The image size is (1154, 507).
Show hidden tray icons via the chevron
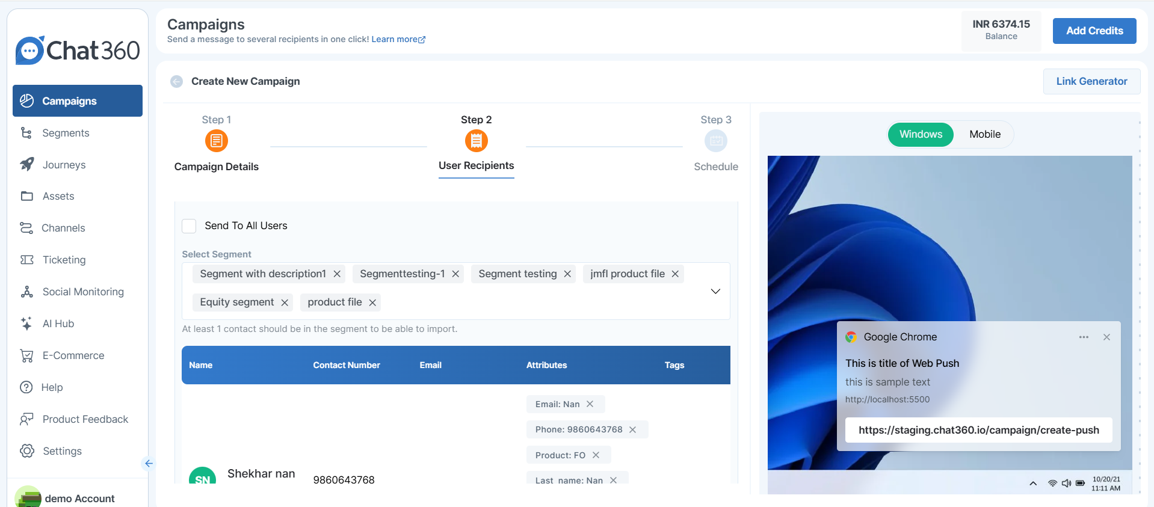1033,483
